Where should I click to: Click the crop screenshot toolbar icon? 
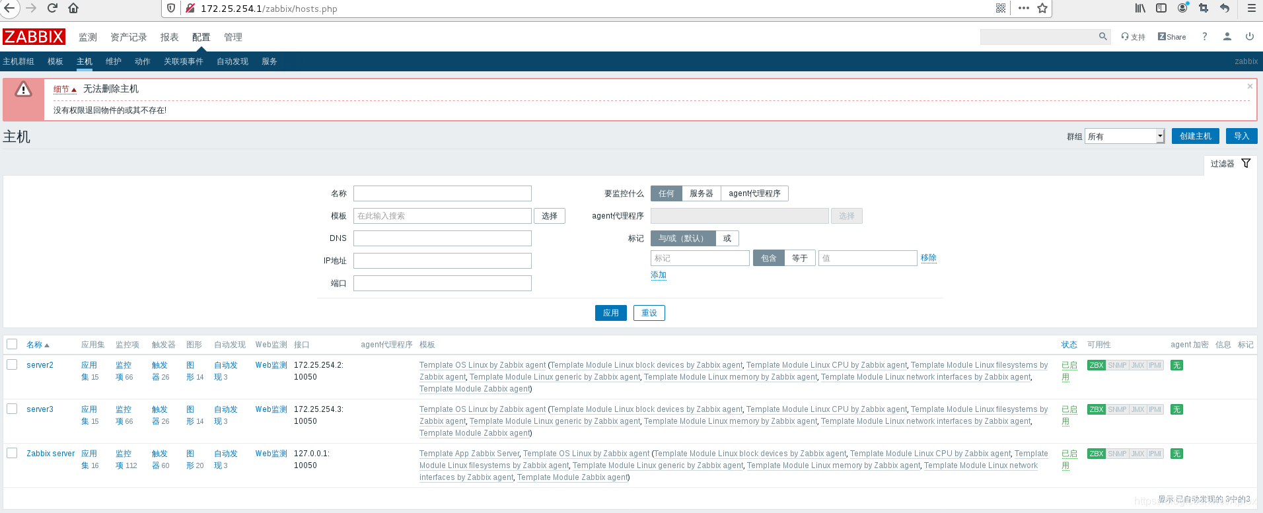click(1204, 8)
